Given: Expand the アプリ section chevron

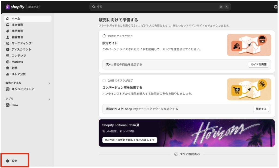Looking at the screenshot, I should (x=49, y=99).
